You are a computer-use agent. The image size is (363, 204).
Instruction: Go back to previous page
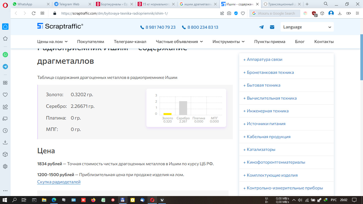16,13
